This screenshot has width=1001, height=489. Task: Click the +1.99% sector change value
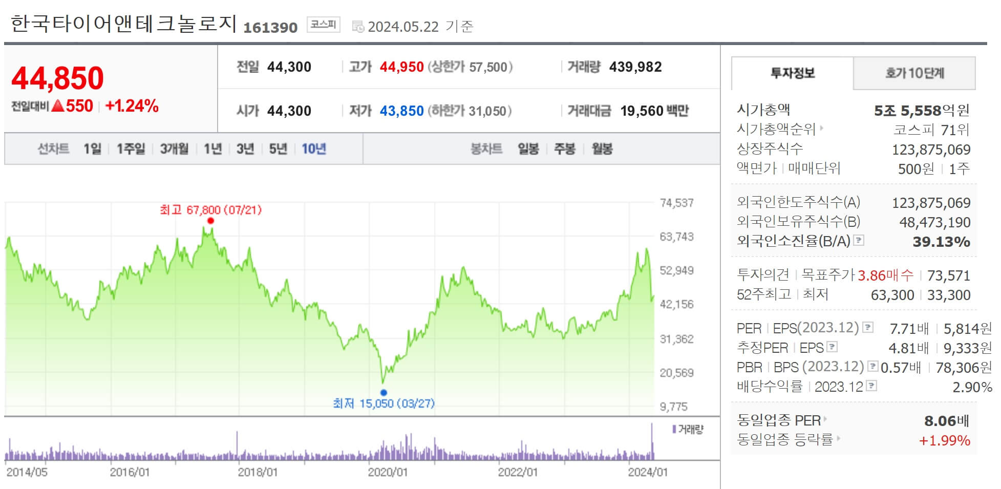[x=945, y=440]
